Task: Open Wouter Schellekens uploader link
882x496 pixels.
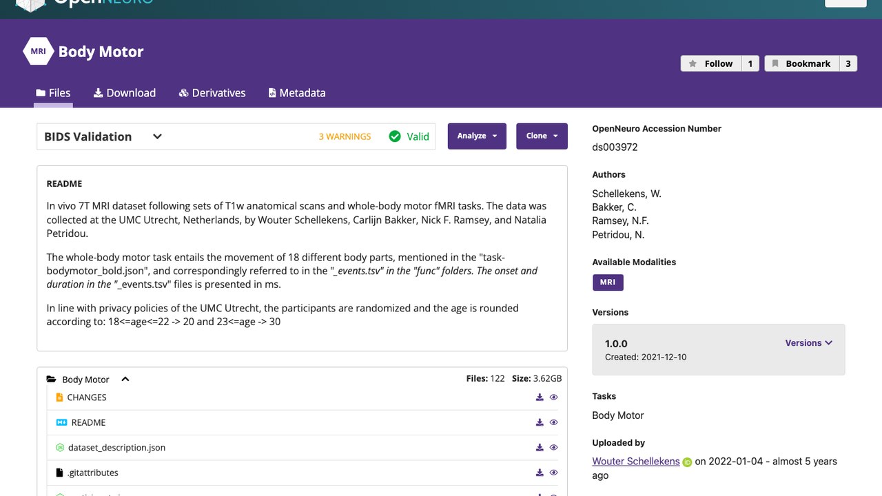Action: 636,462
